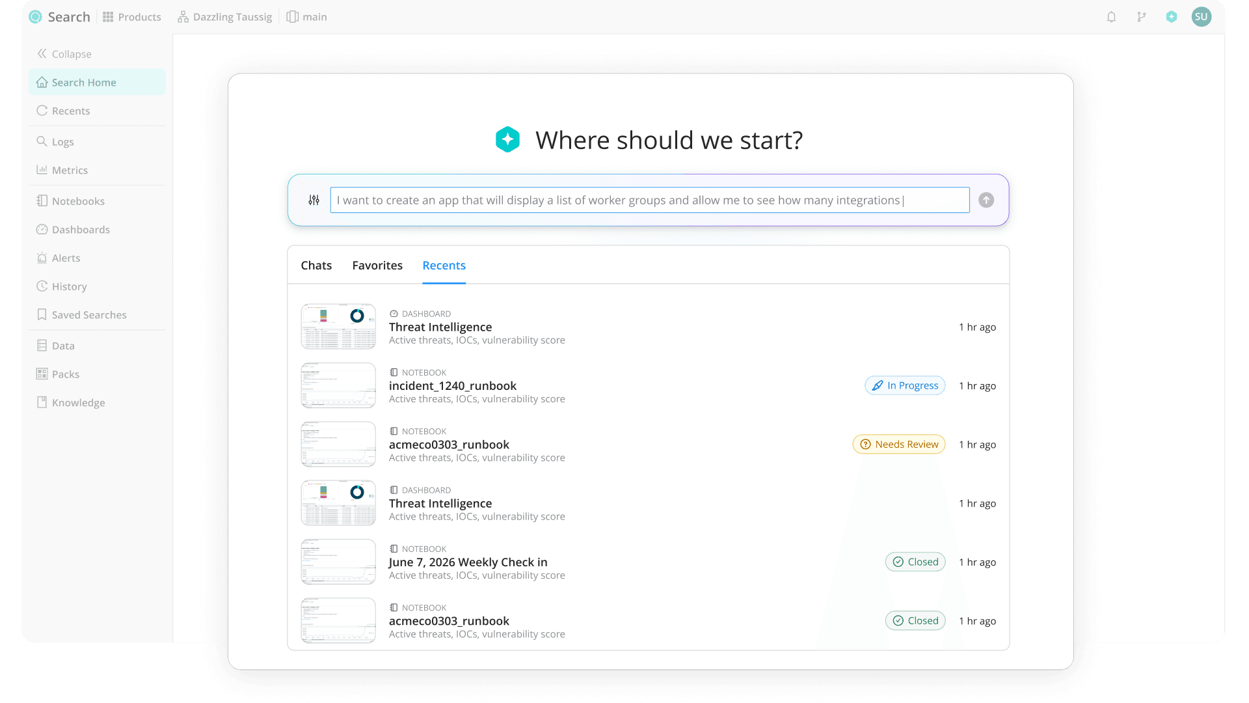Click the Search Home house icon
The height and width of the screenshot is (703, 1249).
(x=42, y=82)
